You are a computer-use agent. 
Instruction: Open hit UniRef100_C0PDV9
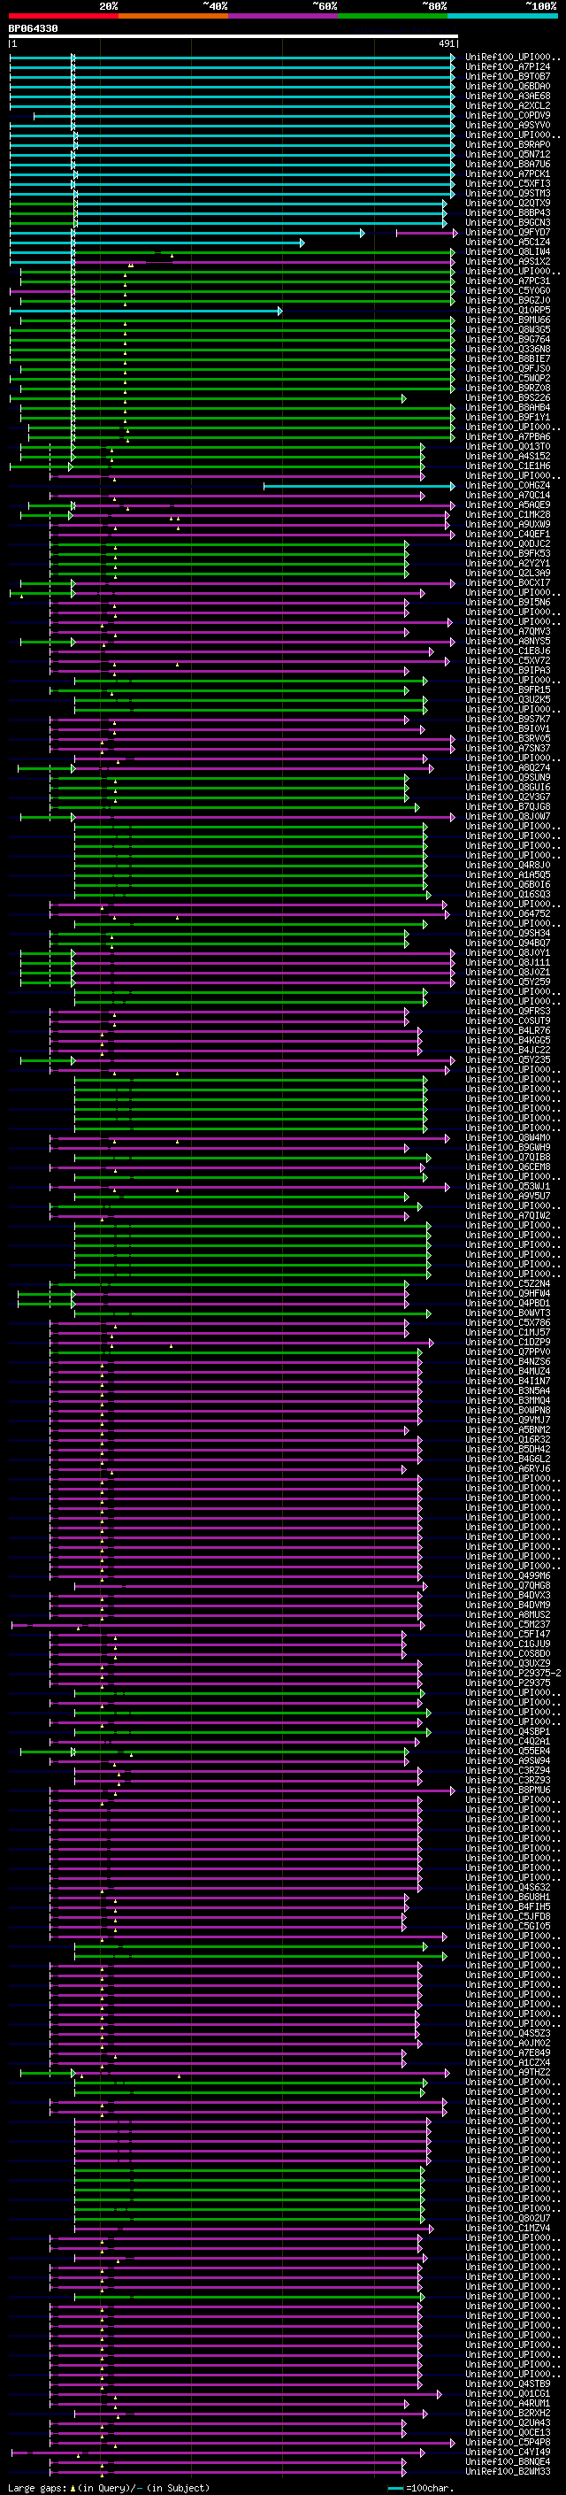tap(508, 115)
